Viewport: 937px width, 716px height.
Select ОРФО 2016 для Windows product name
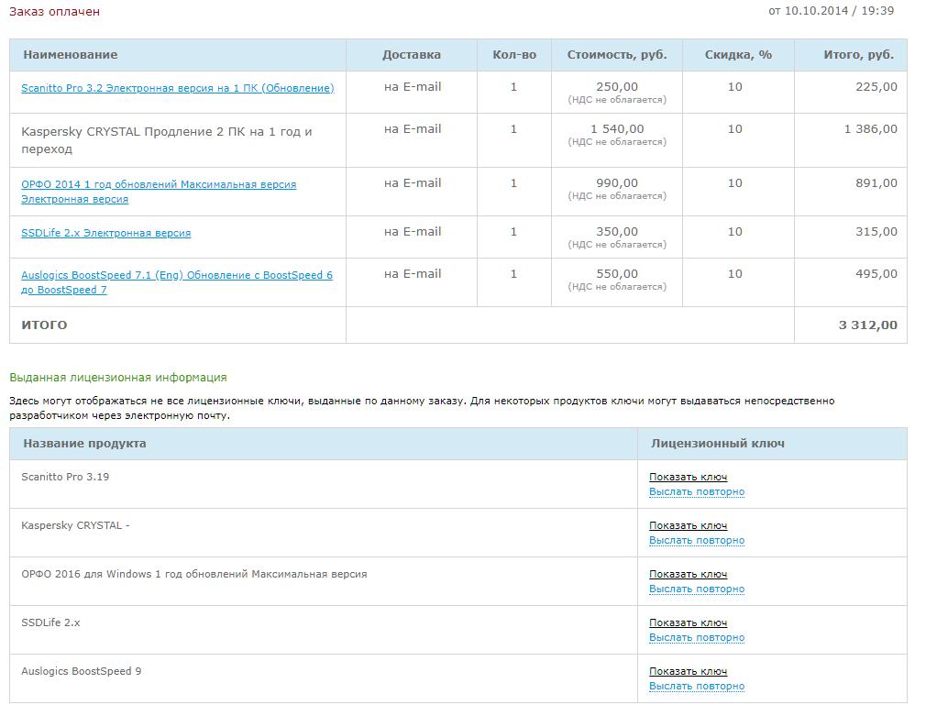coord(194,574)
